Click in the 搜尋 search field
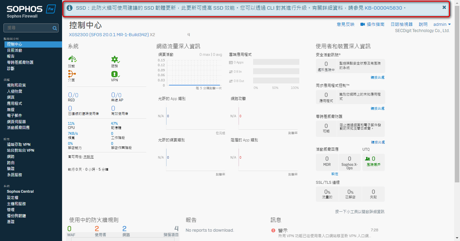Viewport: 460px width, 241px height. pos(31,28)
